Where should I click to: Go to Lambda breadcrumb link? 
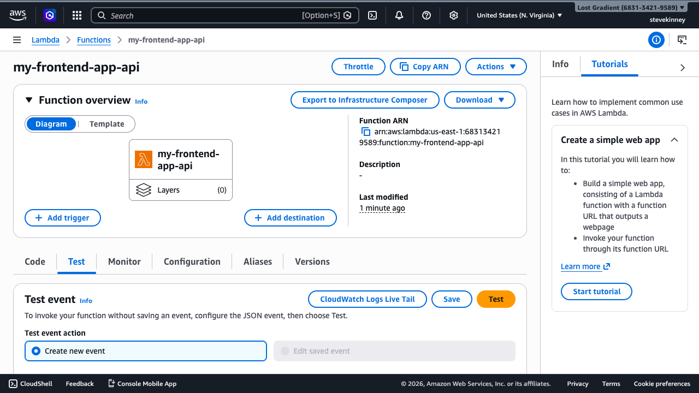(45, 40)
